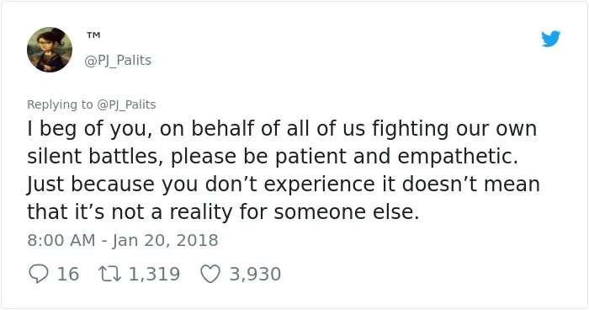Like the tweet with heart icon
589x310 pixels.
[x=210, y=274]
